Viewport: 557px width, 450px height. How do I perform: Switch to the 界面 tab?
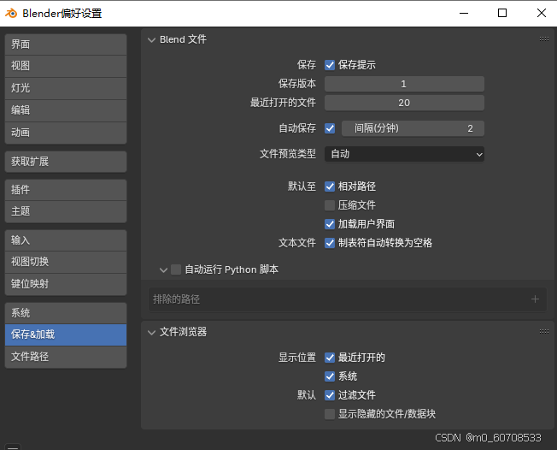click(x=66, y=44)
